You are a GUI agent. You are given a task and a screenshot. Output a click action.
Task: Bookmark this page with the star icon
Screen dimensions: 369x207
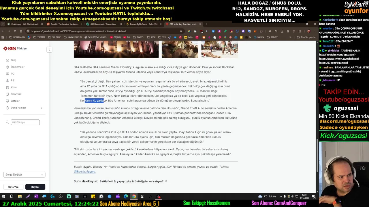click(181, 31)
